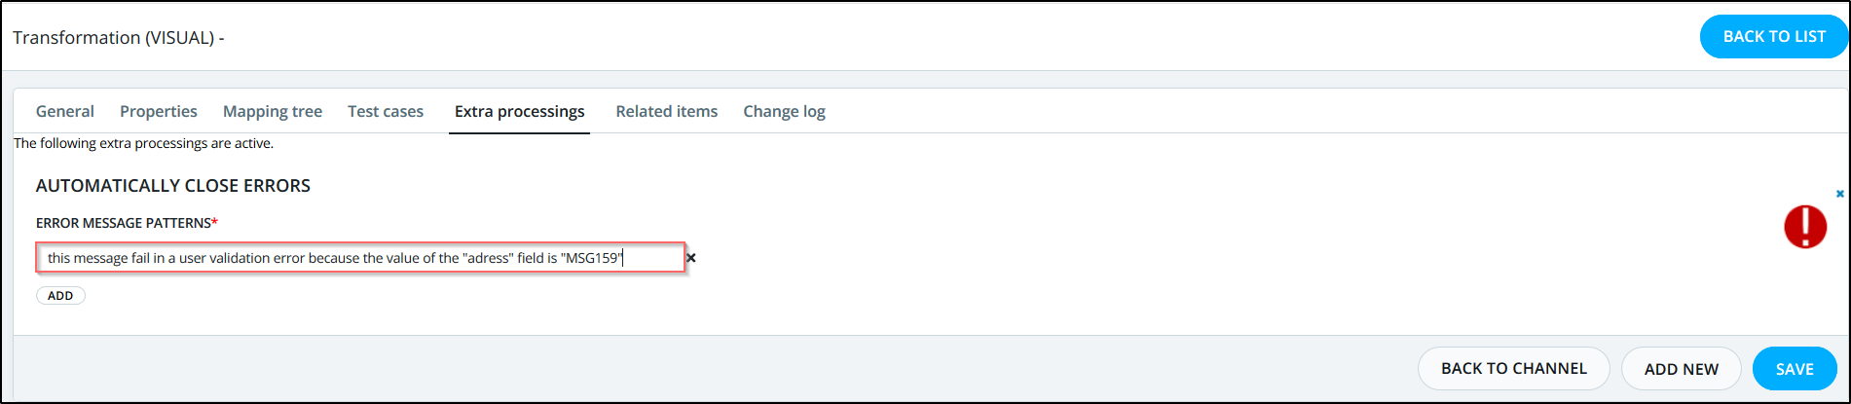Click the ADD NEW button
This screenshot has height=404, width=1851.
tap(1681, 369)
